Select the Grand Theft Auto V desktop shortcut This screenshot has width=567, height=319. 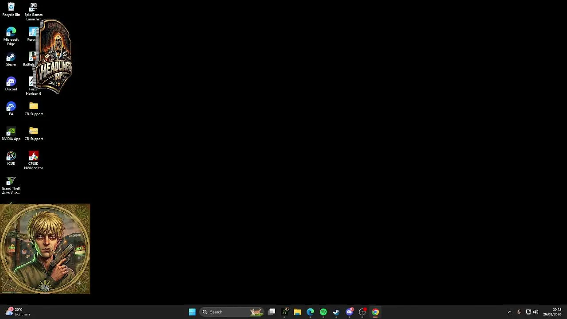click(11, 185)
